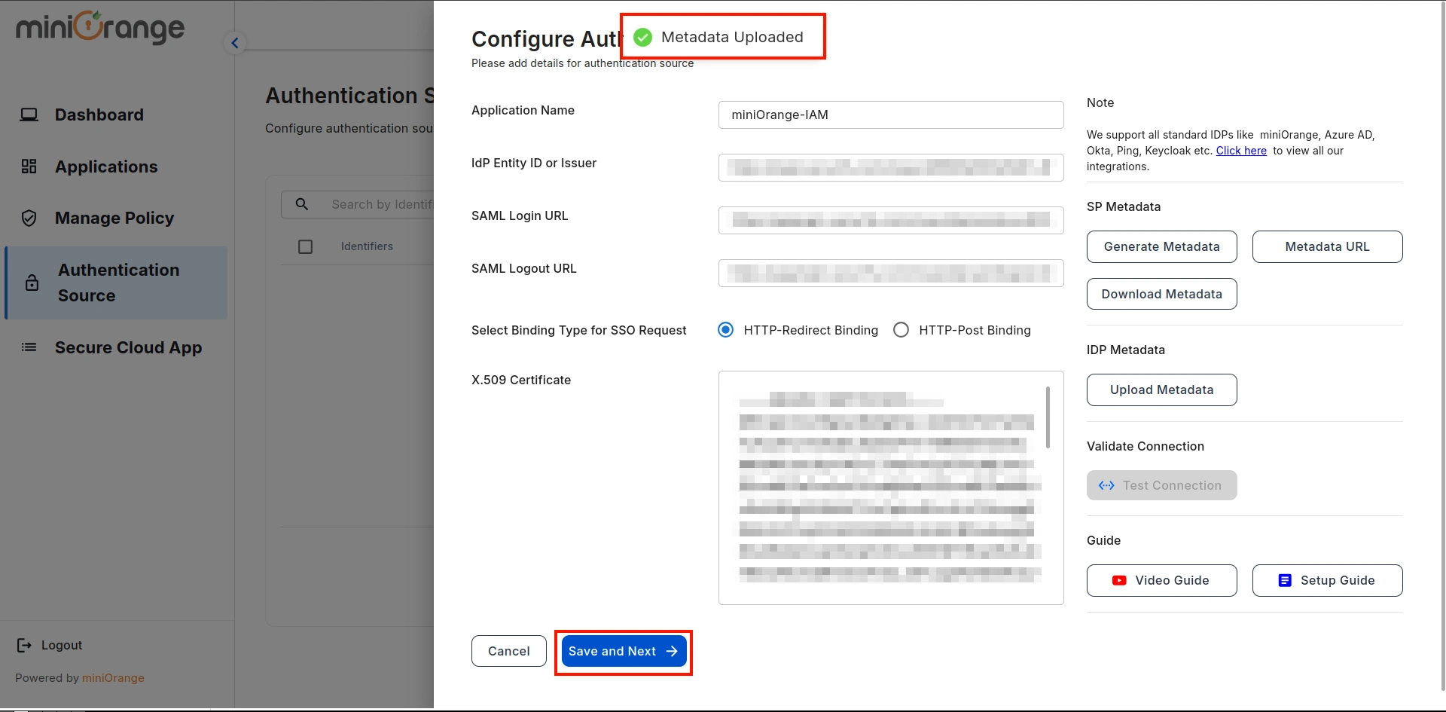Open Manage Policy shield icon
1446x712 pixels.
pos(29,218)
